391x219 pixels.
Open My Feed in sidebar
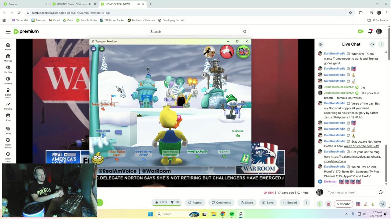tap(8, 58)
